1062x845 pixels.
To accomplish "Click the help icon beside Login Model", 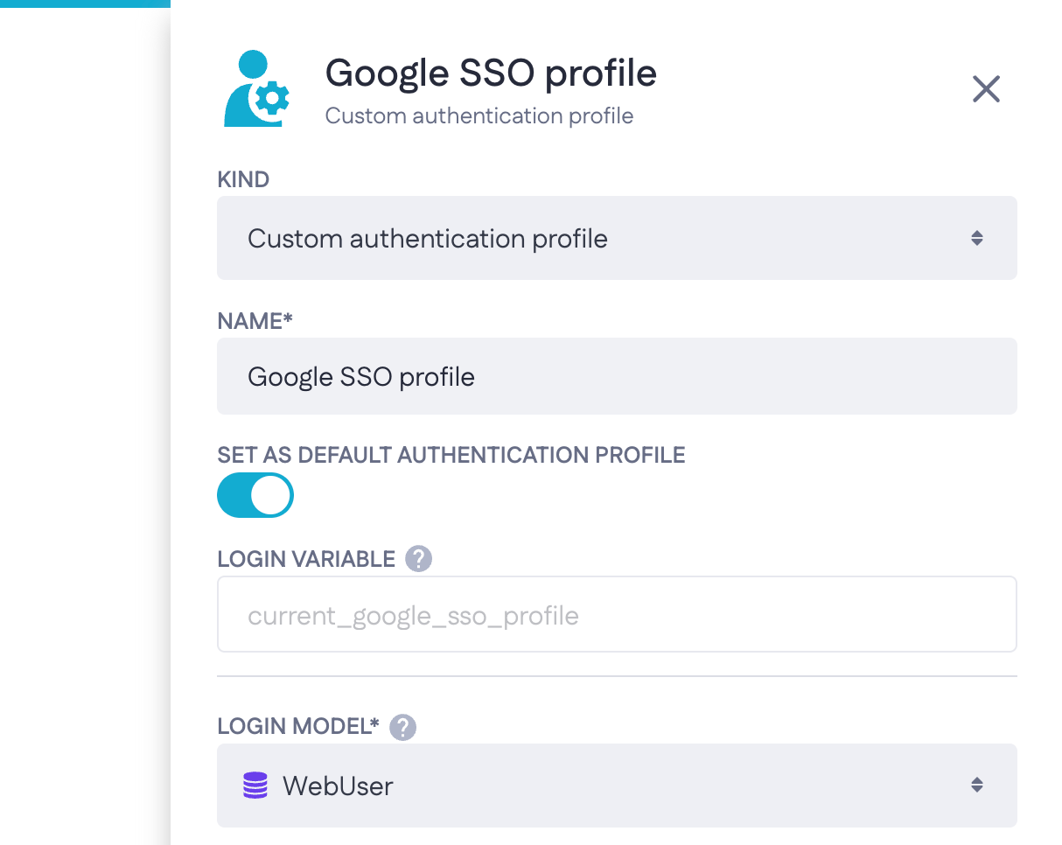I will [x=403, y=727].
